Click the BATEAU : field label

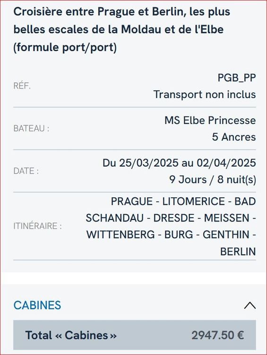pyautogui.click(x=31, y=128)
